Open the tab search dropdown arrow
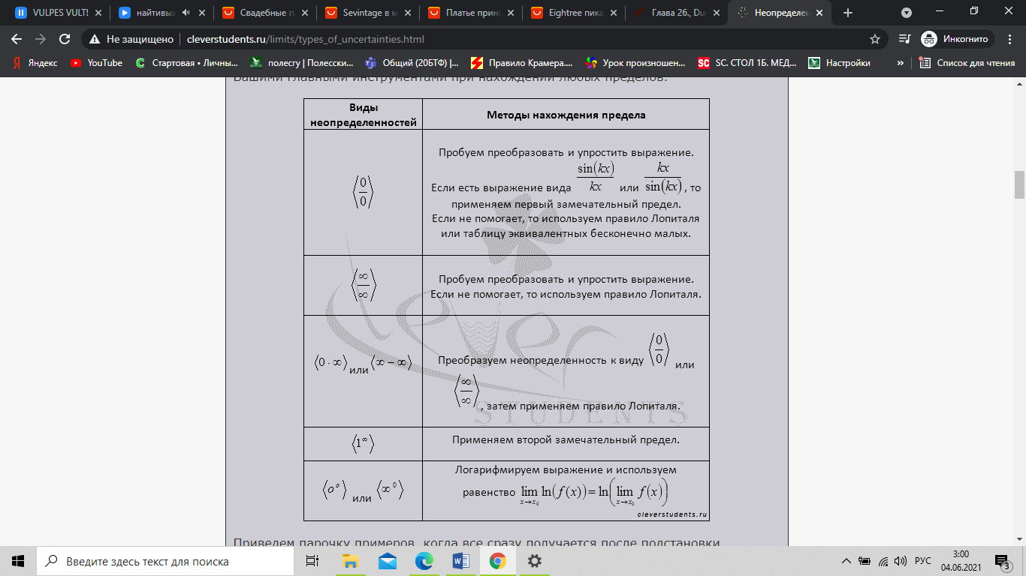The height and width of the screenshot is (576, 1026). point(907,13)
